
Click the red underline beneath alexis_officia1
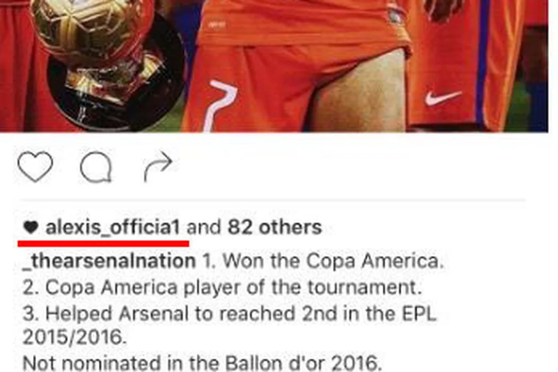coord(103,243)
